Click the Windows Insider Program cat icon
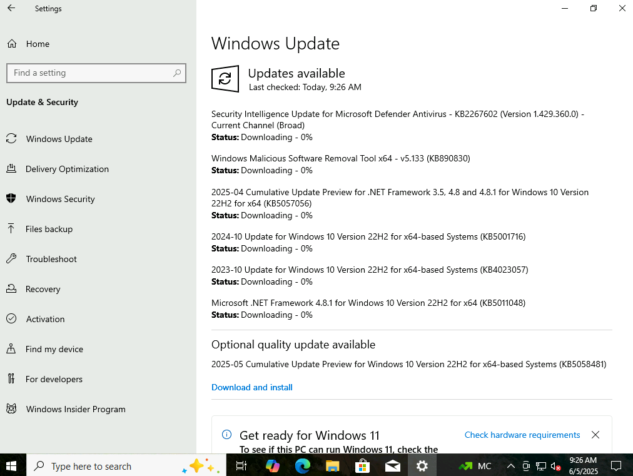Image resolution: width=633 pixels, height=476 pixels. pyautogui.click(x=11, y=408)
